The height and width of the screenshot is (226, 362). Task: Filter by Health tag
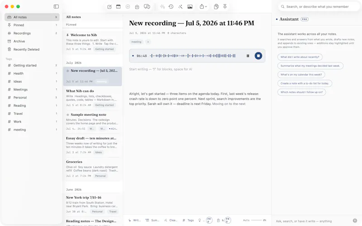click(x=32, y=73)
